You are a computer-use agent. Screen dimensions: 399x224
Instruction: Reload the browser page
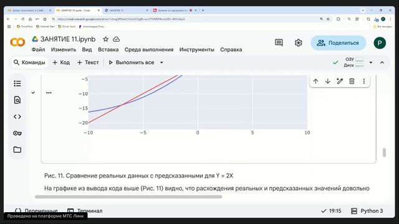click(x=23, y=19)
